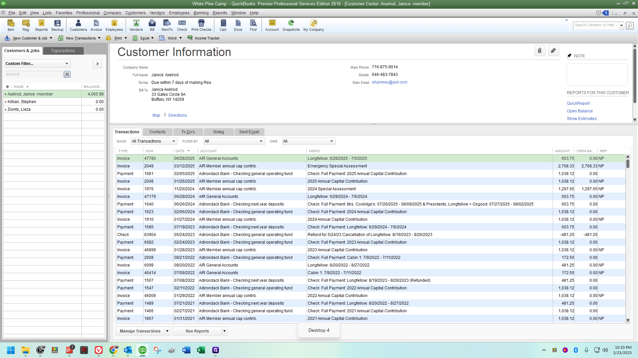Open Income Tracker
638x358 pixels.
point(203,38)
